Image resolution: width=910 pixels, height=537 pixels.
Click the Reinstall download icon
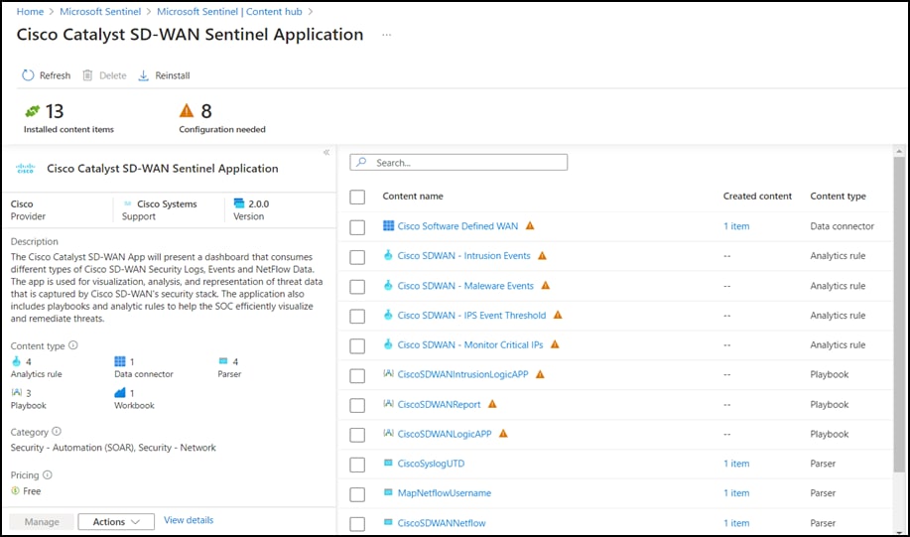(143, 75)
